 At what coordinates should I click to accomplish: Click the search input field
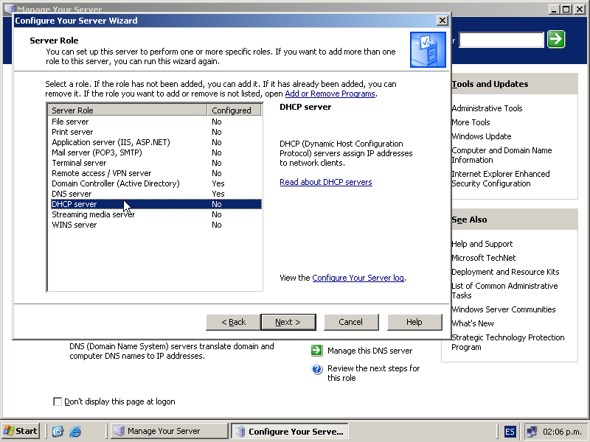(501, 40)
